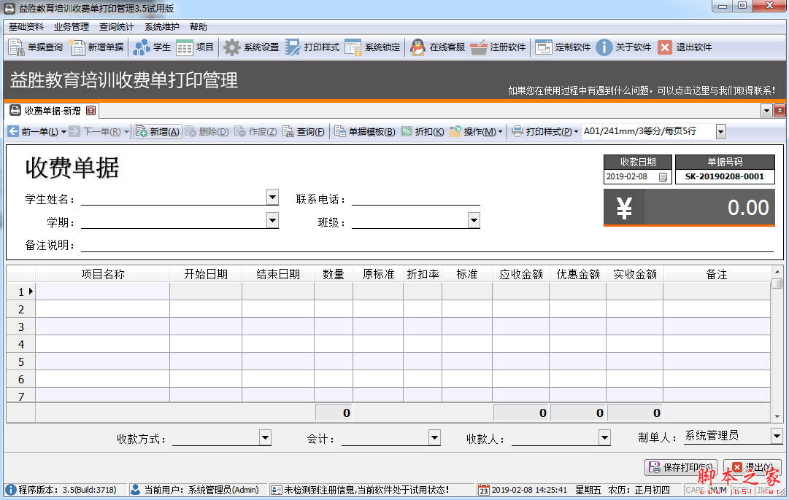
Task: Open the 收款方式 dropdown
Action: 265,437
